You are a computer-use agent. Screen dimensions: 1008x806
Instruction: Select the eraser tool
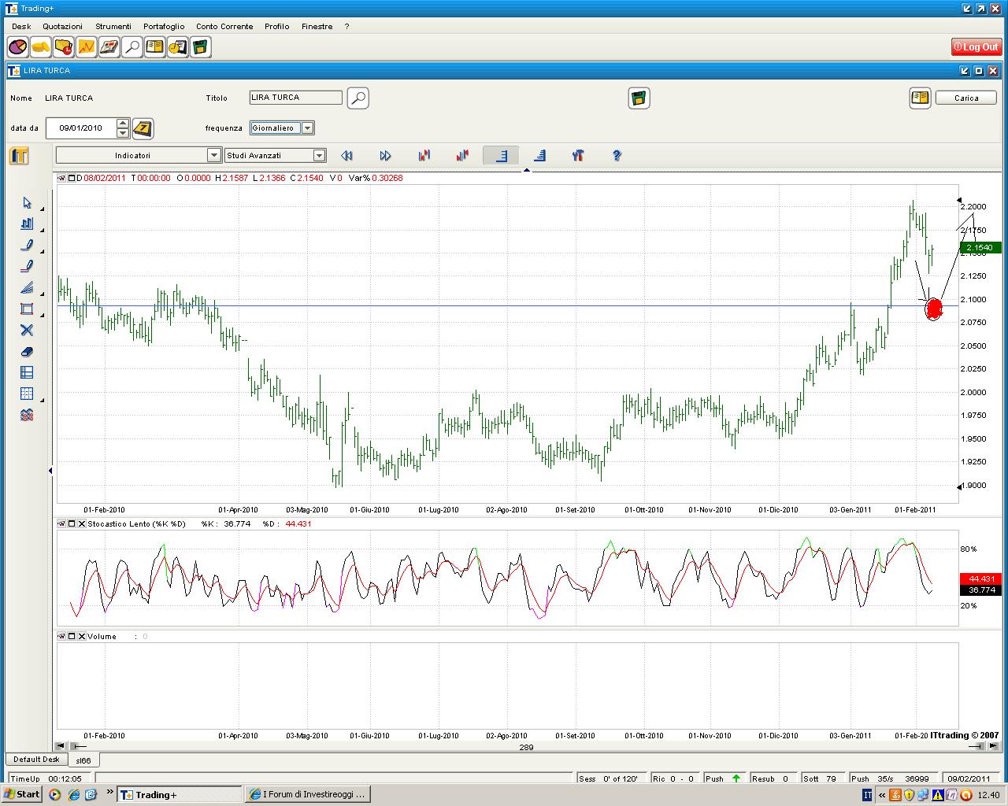(27, 352)
